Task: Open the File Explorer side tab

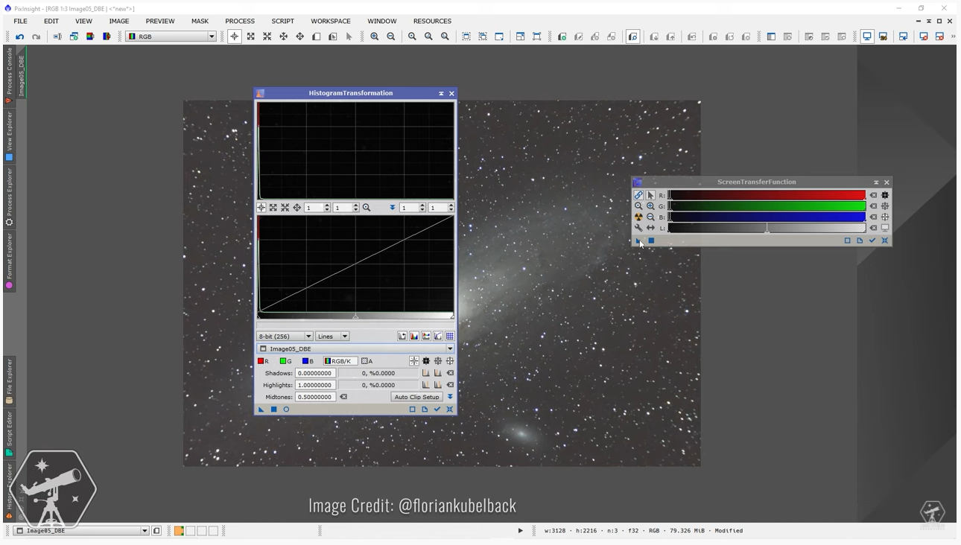Action: tap(9, 382)
